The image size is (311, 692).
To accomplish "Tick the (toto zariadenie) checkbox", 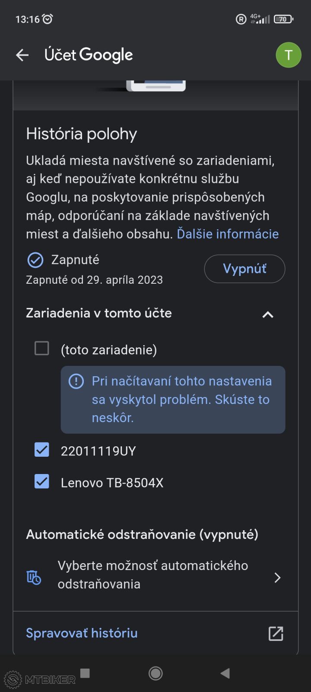I will point(42,348).
